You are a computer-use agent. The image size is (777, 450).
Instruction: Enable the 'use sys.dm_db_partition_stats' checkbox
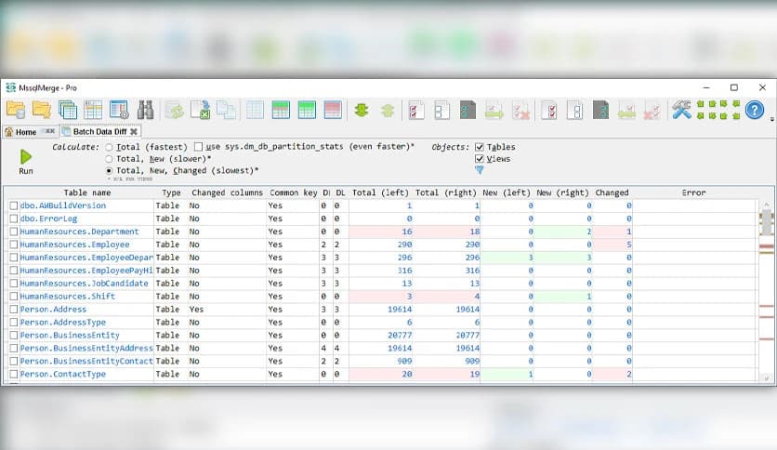coord(198,147)
